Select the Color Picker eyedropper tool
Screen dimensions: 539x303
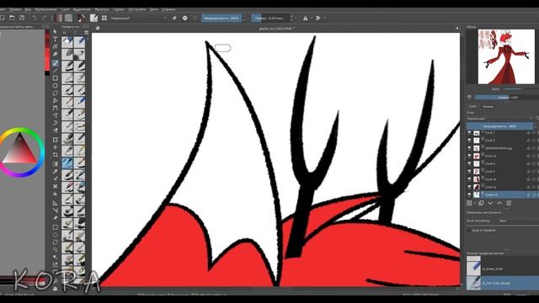tap(55, 172)
